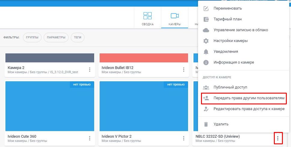This screenshot has height=147, width=291.
Task: Click the wallet icon for Тарифный план
Action: [206, 19]
